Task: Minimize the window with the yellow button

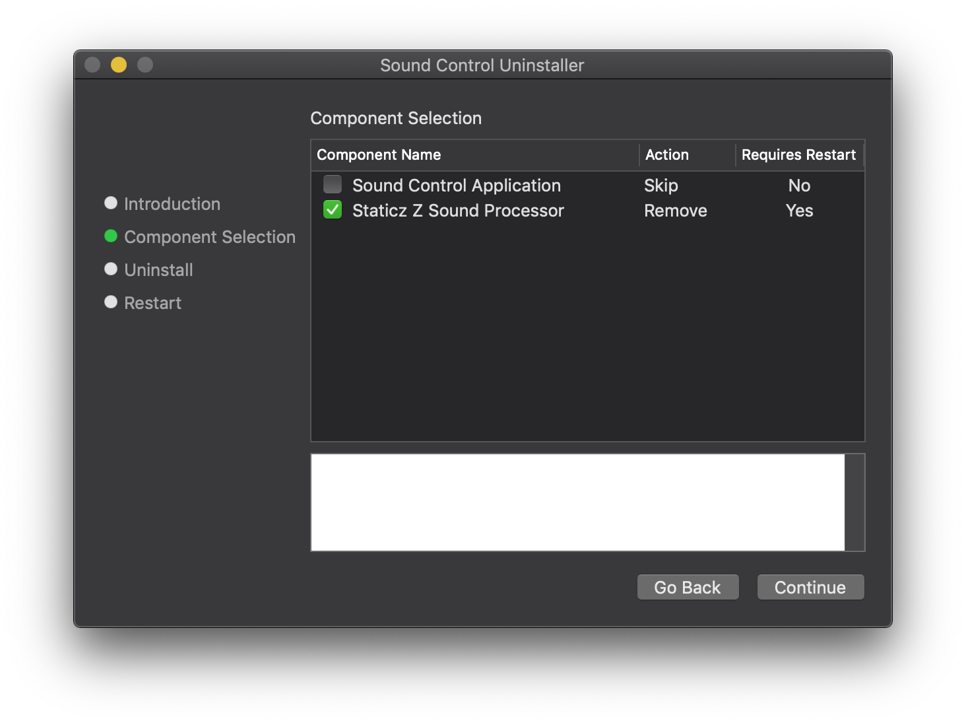Action: (119, 65)
